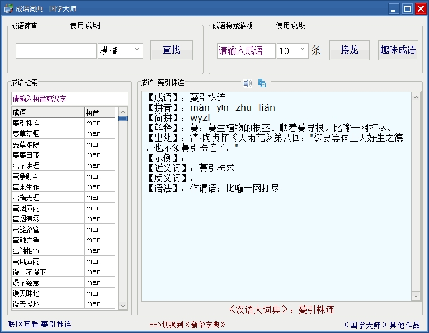Click the detail pane scroll up arrow
The height and width of the screenshot is (333, 429).
point(416,97)
